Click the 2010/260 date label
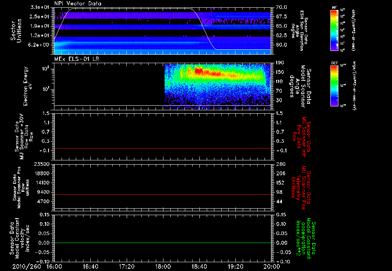 tap(26, 266)
